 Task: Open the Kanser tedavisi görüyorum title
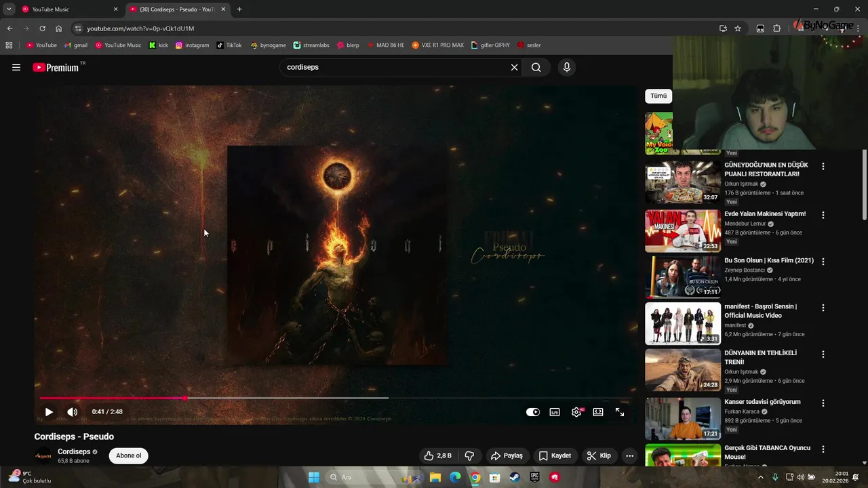click(x=762, y=402)
